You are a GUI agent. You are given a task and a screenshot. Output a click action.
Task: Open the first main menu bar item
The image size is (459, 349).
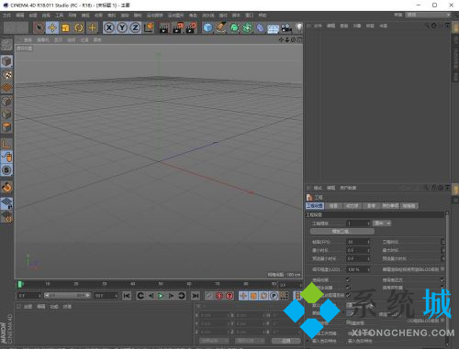6,15
